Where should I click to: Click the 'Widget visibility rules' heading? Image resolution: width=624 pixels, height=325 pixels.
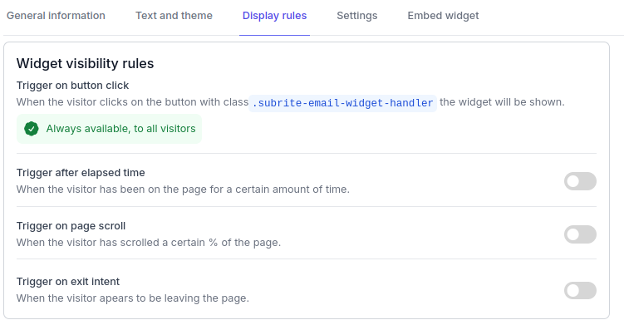click(x=85, y=64)
